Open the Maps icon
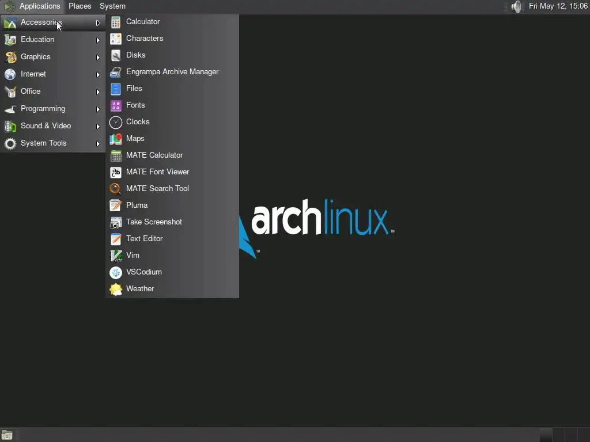Viewport: 590px width, 442px height. 115,139
